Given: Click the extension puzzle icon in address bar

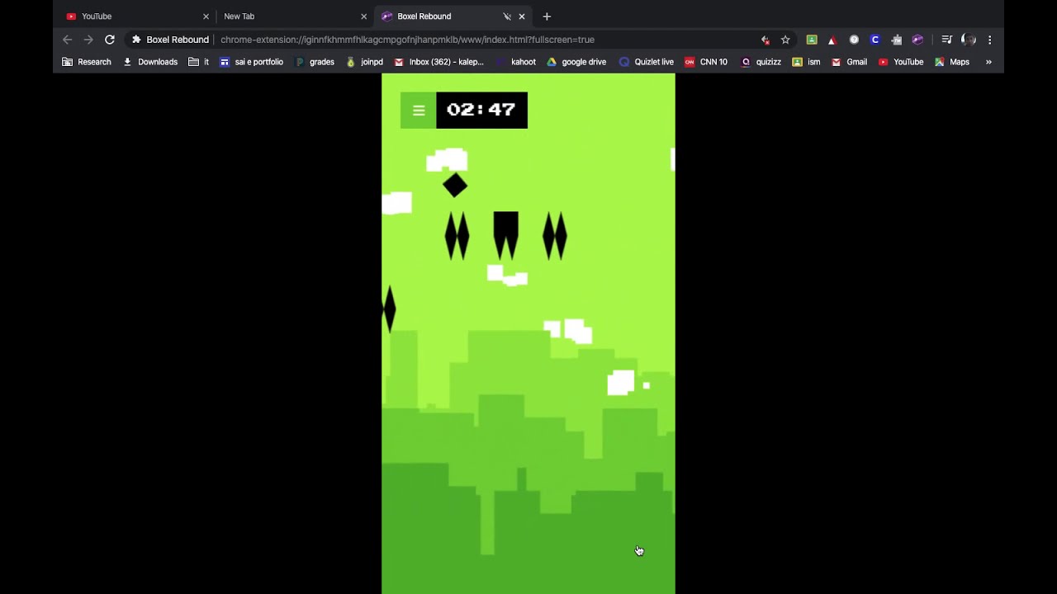Looking at the screenshot, I should [136, 40].
